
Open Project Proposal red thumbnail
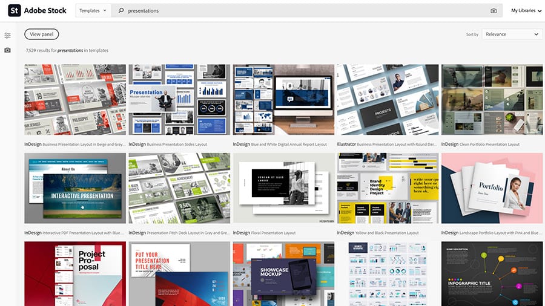click(x=75, y=274)
